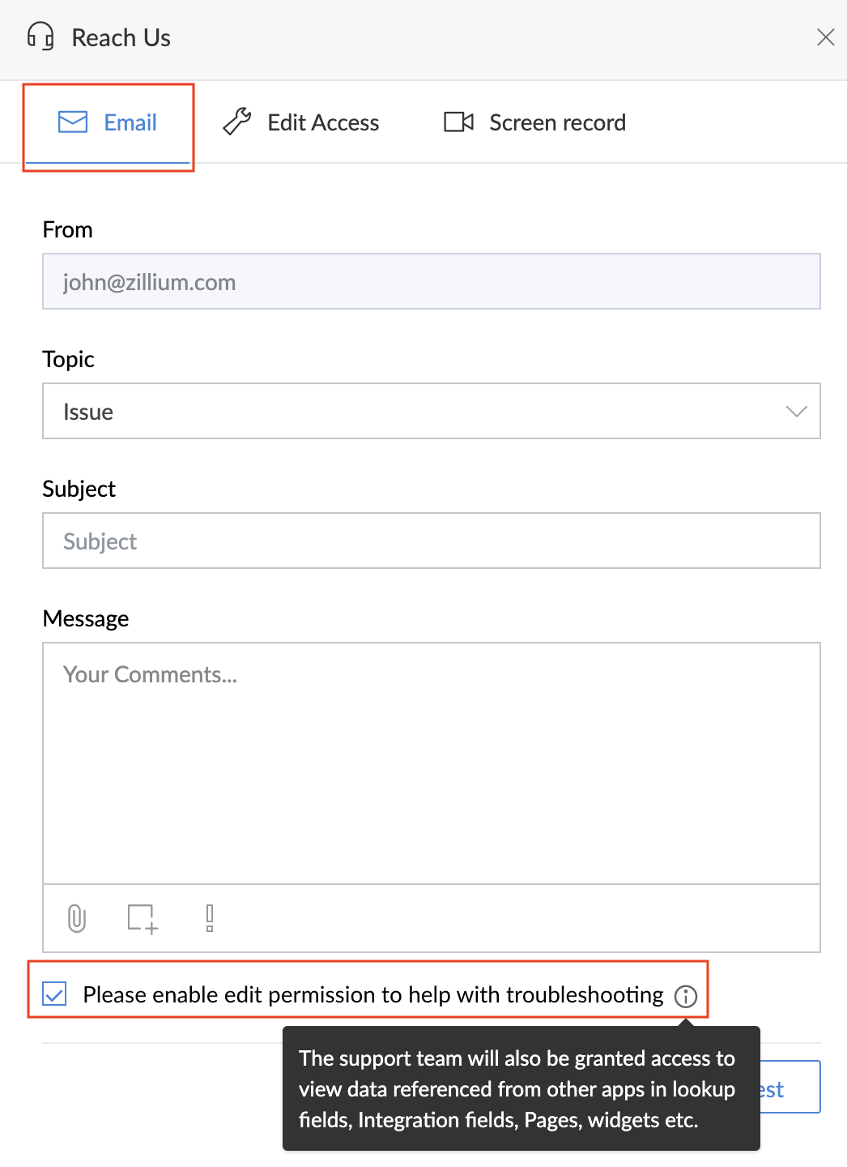Image resolution: width=847 pixels, height=1167 pixels.
Task: Click the info icon next to the edit permission text
Action: [x=686, y=996]
